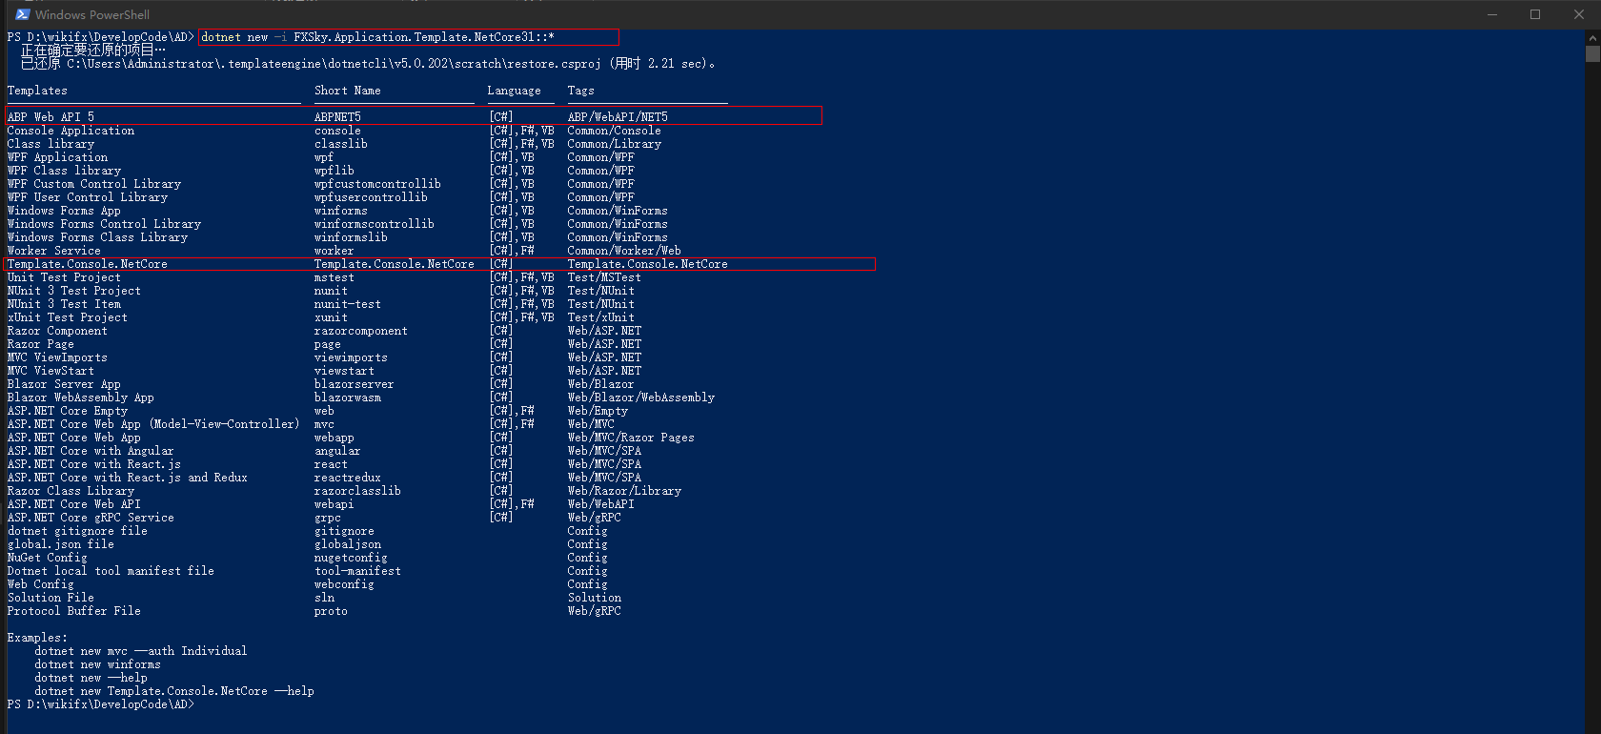
Task: Click 'Windows Forms Class Library' template name
Action: (x=97, y=237)
